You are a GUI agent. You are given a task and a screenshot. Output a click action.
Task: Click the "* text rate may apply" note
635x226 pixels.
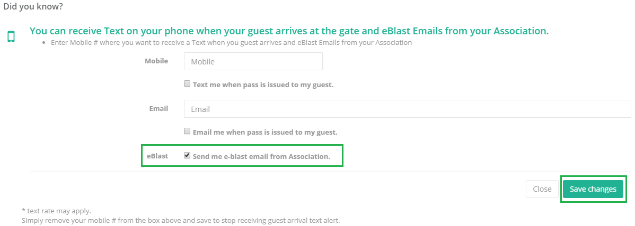(x=56, y=211)
